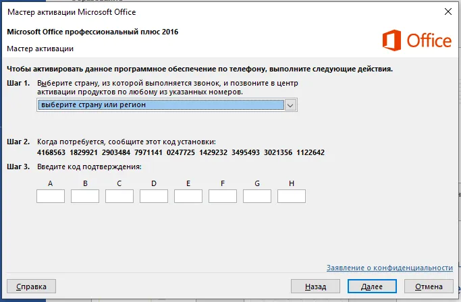Click confirmation code field A
The width and height of the screenshot is (461, 302).
point(51,196)
